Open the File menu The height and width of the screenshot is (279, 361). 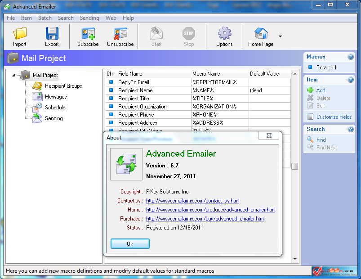click(x=11, y=18)
